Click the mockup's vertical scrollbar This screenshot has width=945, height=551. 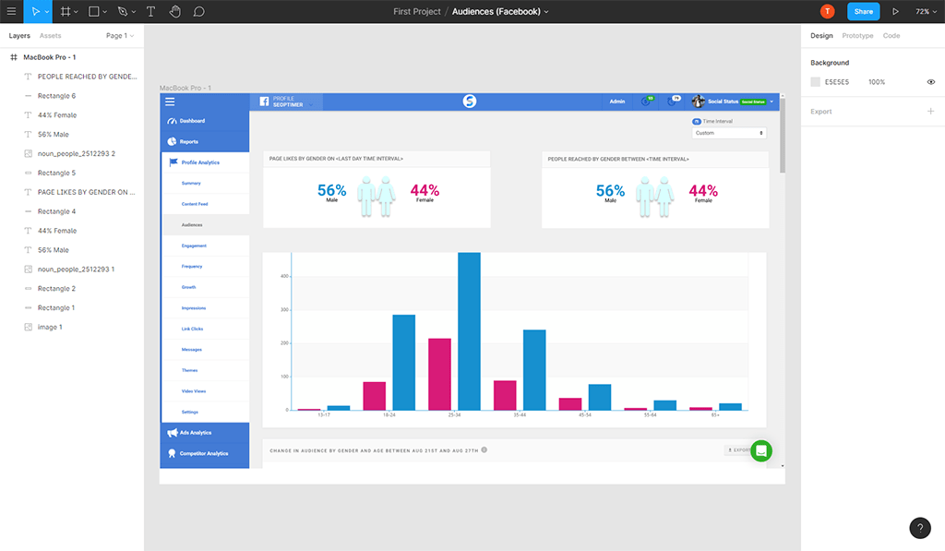(783, 134)
